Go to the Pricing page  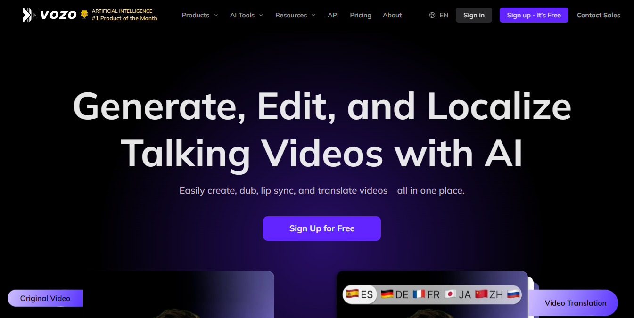(x=361, y=15)
